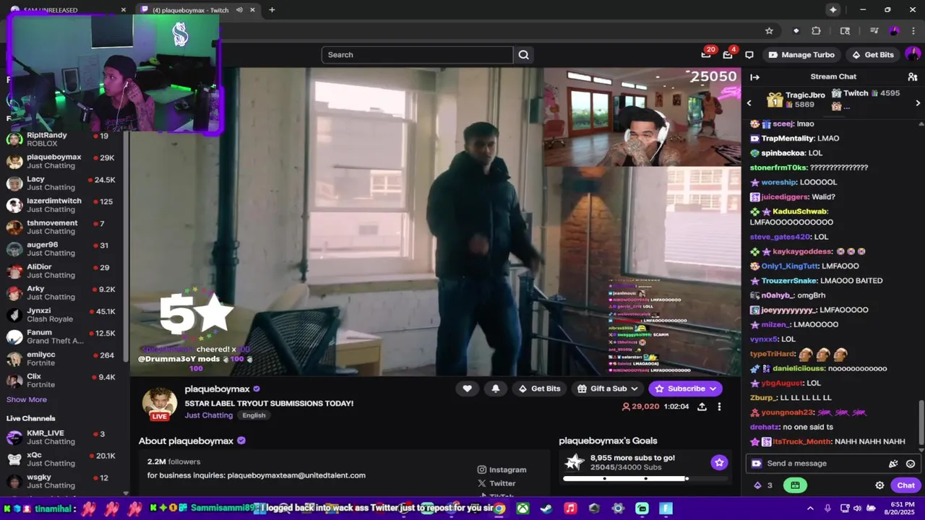Close the plaqueboymax Twitch tab

coord(252,10)
